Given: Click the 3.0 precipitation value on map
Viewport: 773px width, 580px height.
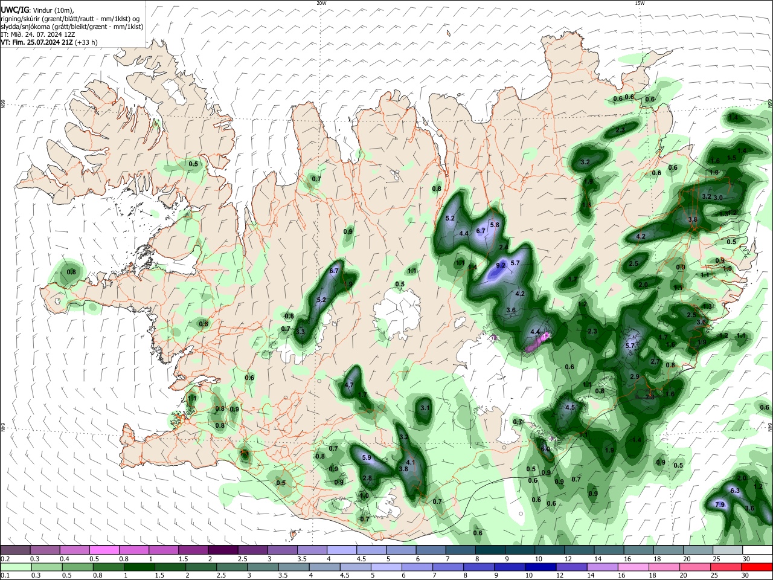Looking at the screenshot, I should point(718,198).
